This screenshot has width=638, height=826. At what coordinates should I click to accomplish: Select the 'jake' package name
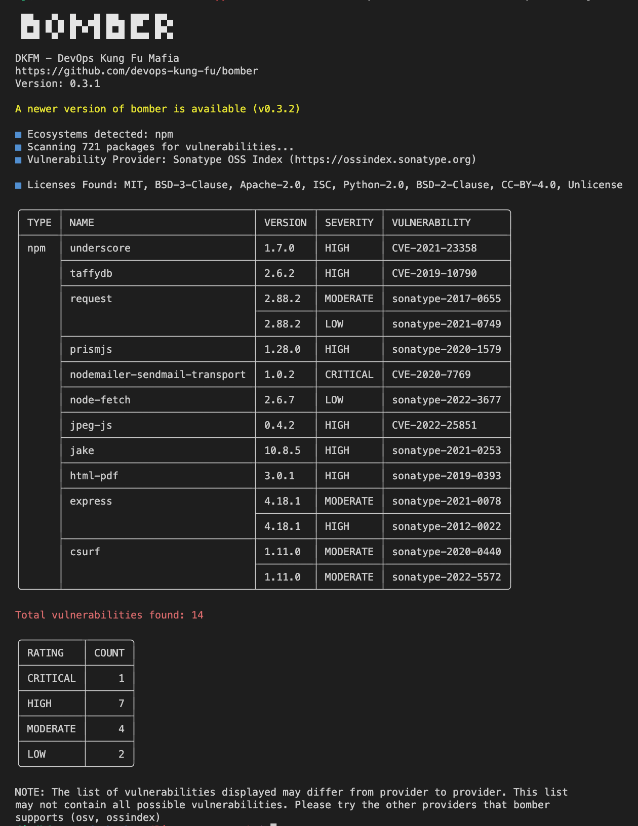click(82, 450)
